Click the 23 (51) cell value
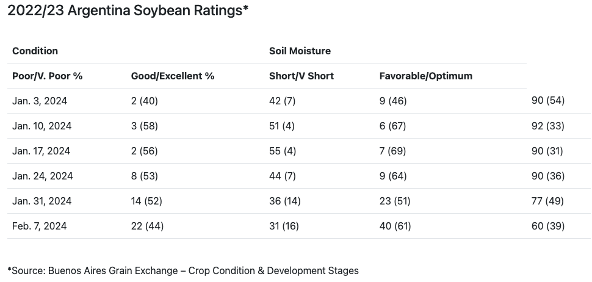The width and height of the screenshot is (592, 282). 395,201
